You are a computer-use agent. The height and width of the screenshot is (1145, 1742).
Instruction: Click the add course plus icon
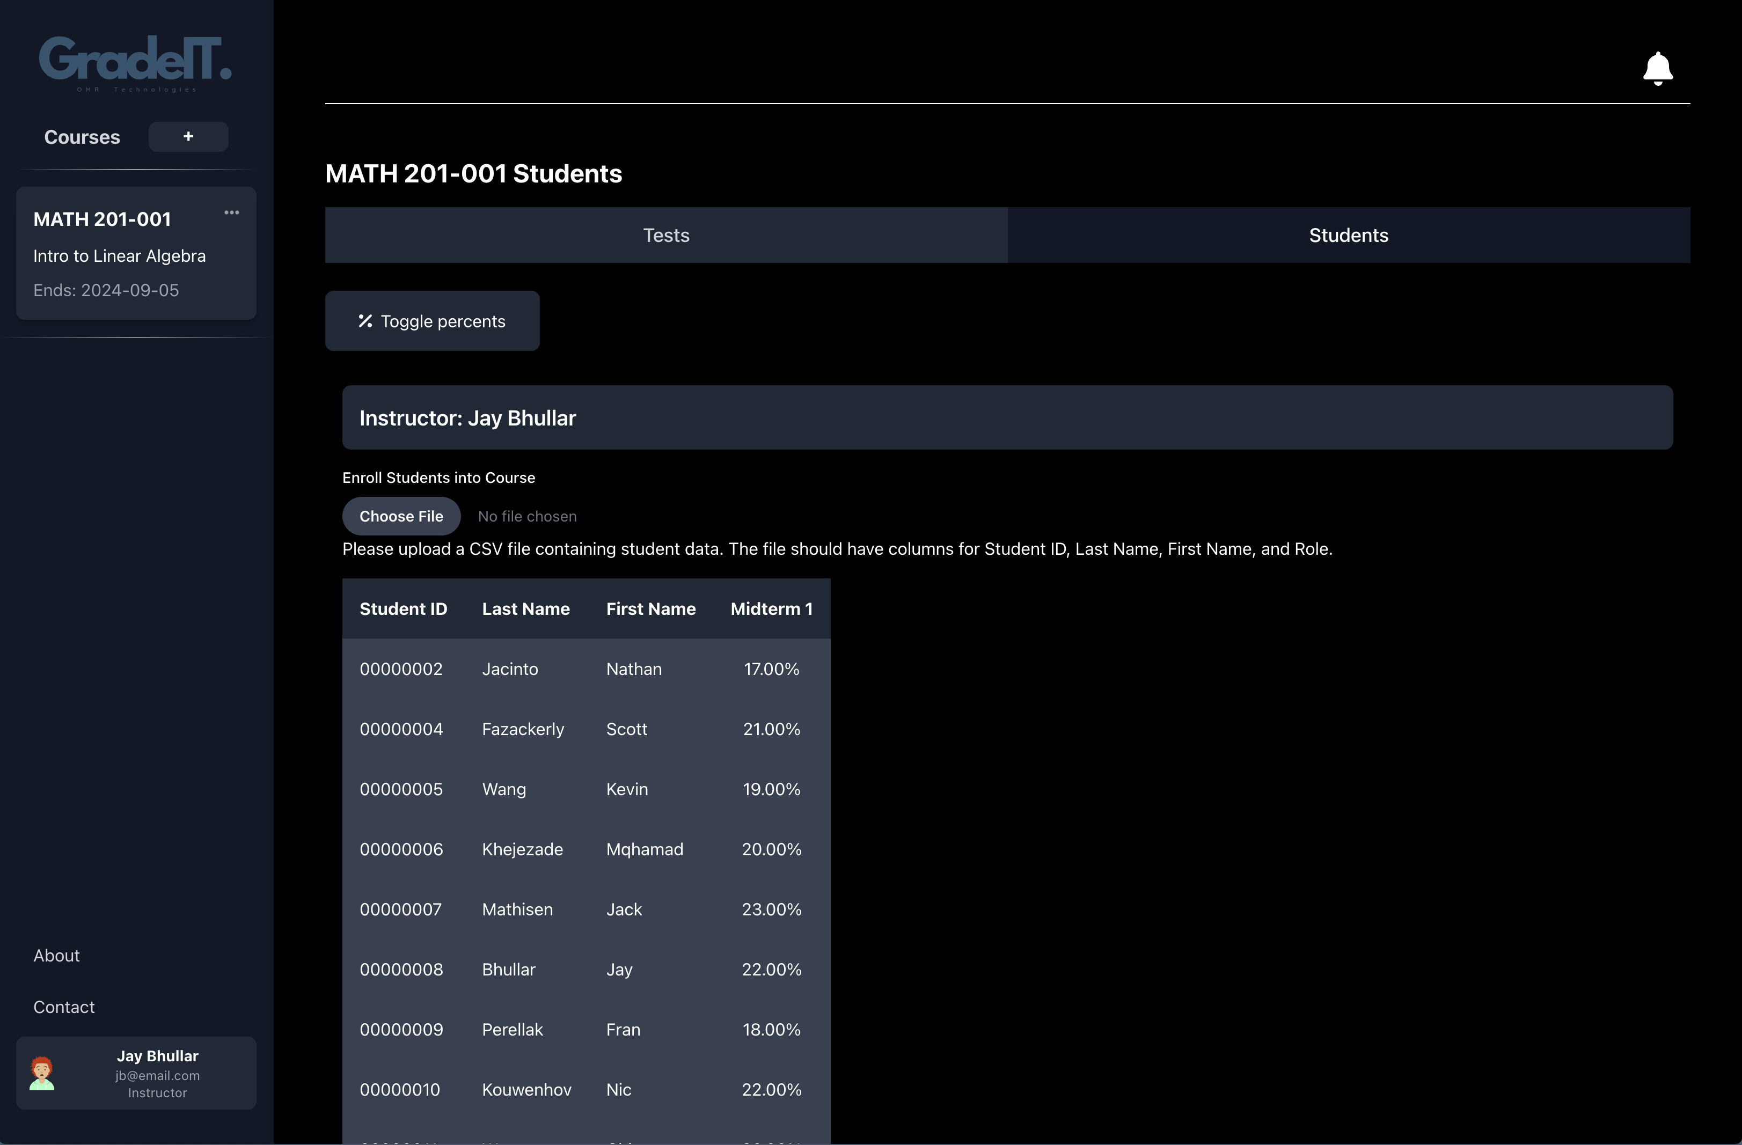click(188, 137)
